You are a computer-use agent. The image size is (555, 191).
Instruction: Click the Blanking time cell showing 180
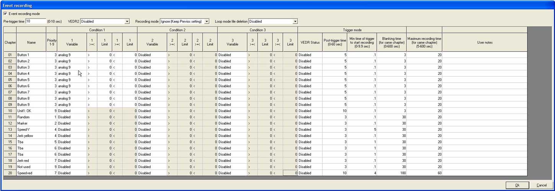[x=392, y=173]
